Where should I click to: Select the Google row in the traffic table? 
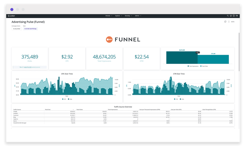tap(123, 111)
